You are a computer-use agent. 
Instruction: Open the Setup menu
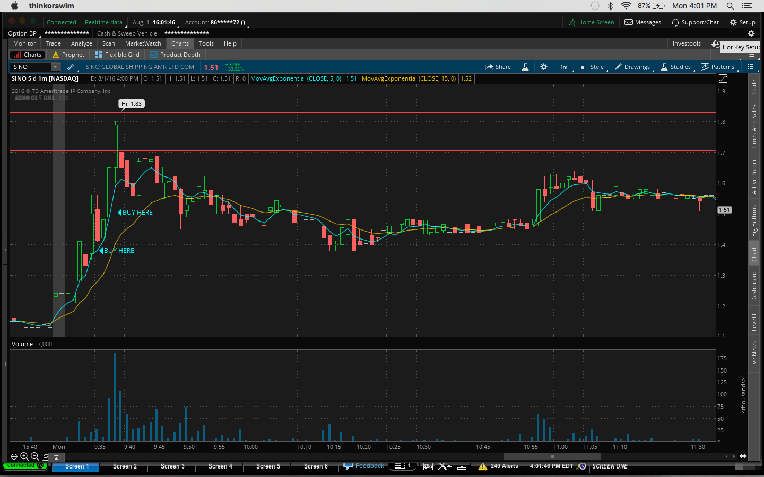pos(742,22)
